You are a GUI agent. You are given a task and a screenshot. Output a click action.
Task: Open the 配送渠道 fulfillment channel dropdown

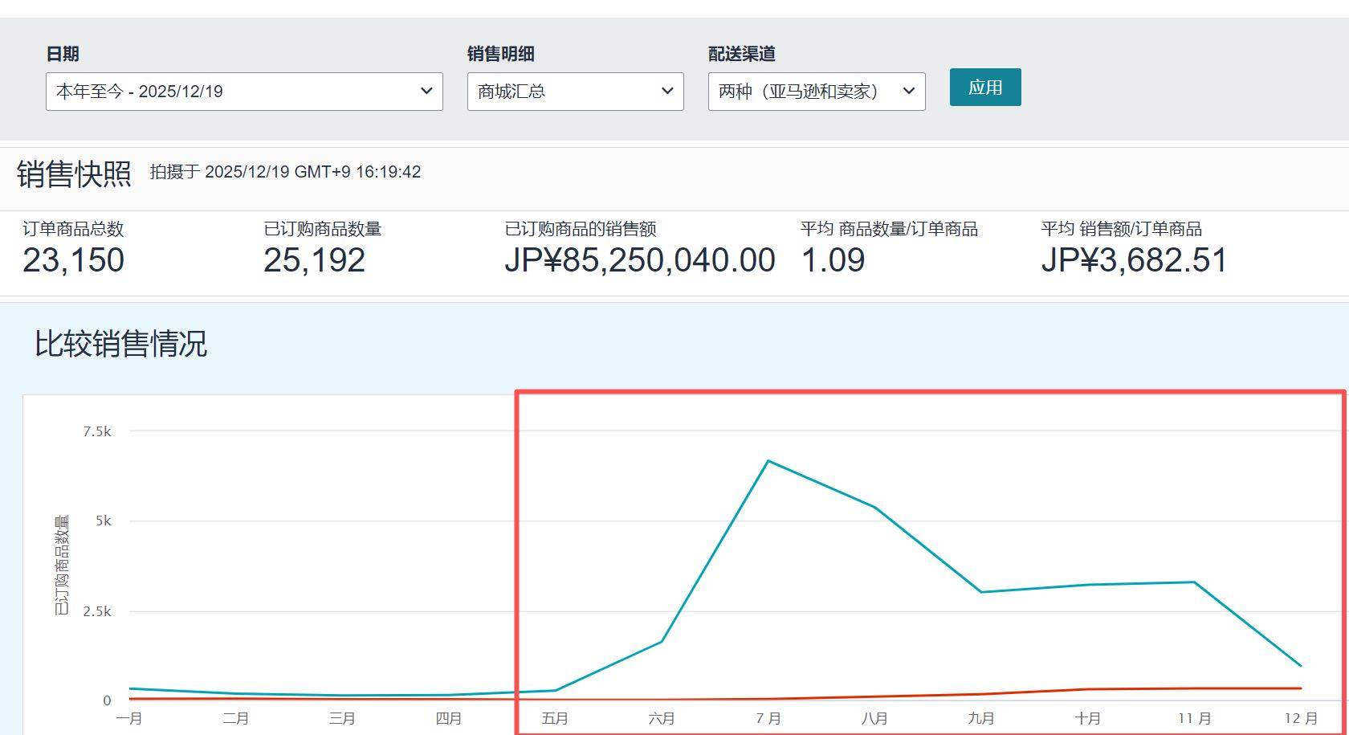point(816,92)
